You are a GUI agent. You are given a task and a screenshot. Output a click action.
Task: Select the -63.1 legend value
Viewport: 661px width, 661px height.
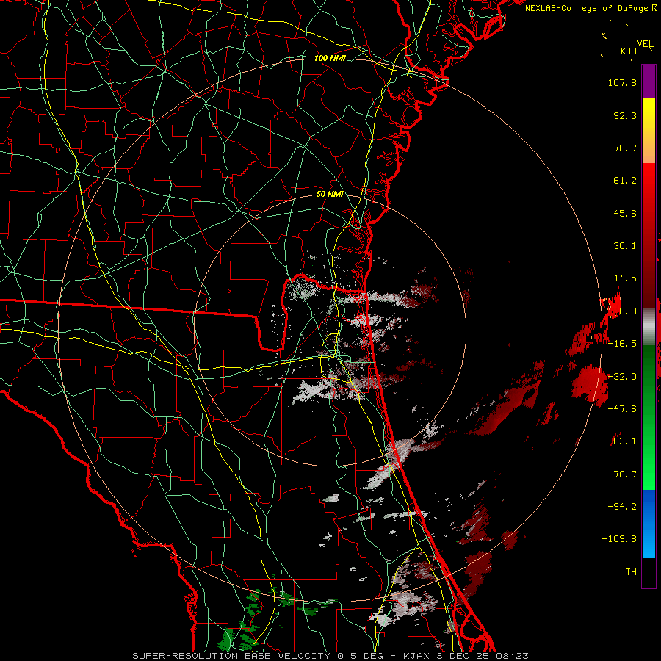click(622, 441)
